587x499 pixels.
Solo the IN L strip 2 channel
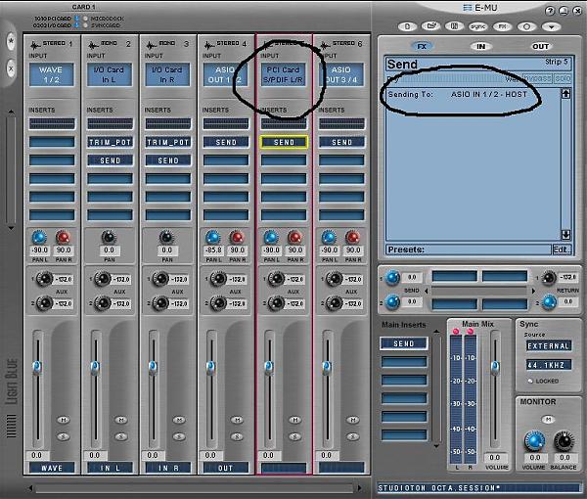coord(119,434)
